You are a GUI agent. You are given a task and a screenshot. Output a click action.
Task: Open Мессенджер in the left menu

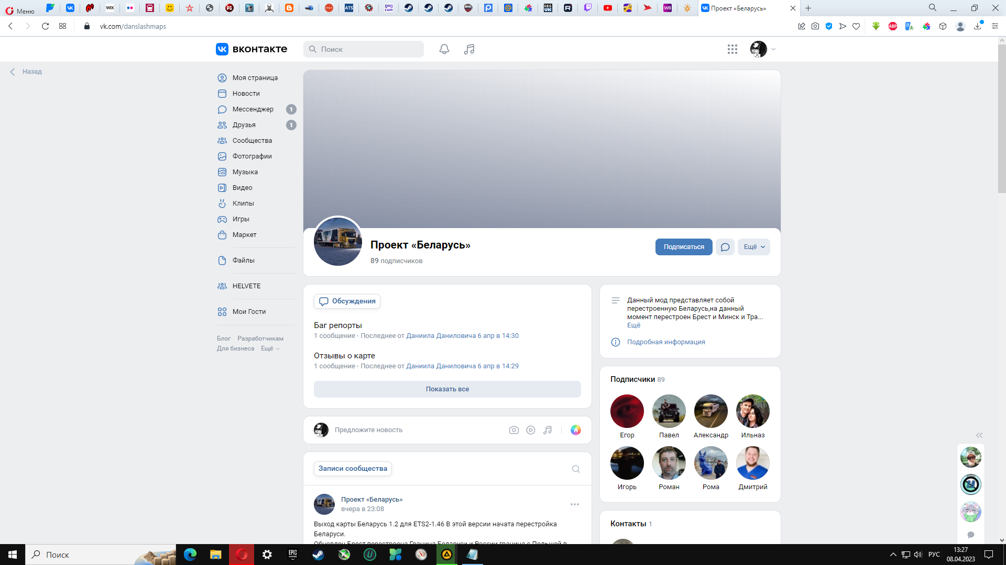click(253, 109)
